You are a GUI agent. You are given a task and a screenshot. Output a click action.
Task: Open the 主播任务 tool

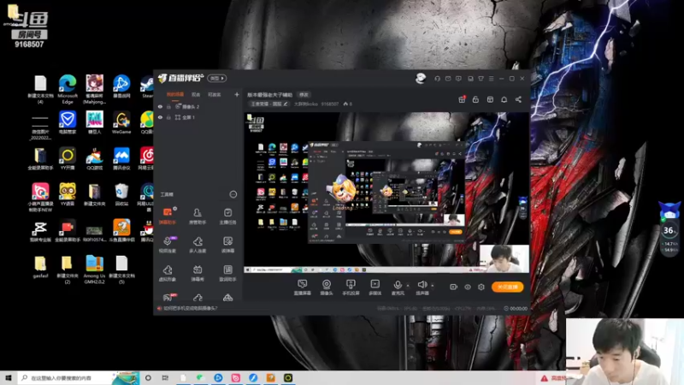pyautogui.click(x=227, y=216)
